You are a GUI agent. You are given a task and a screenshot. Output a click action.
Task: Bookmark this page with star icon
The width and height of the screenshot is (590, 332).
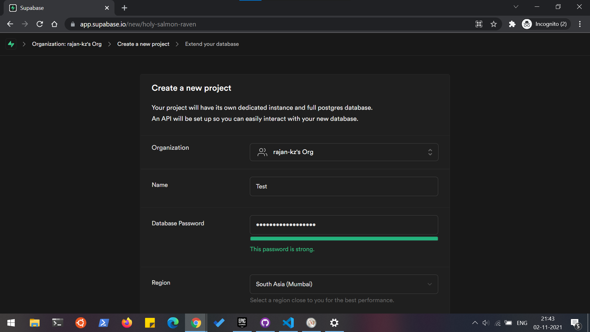494,24
